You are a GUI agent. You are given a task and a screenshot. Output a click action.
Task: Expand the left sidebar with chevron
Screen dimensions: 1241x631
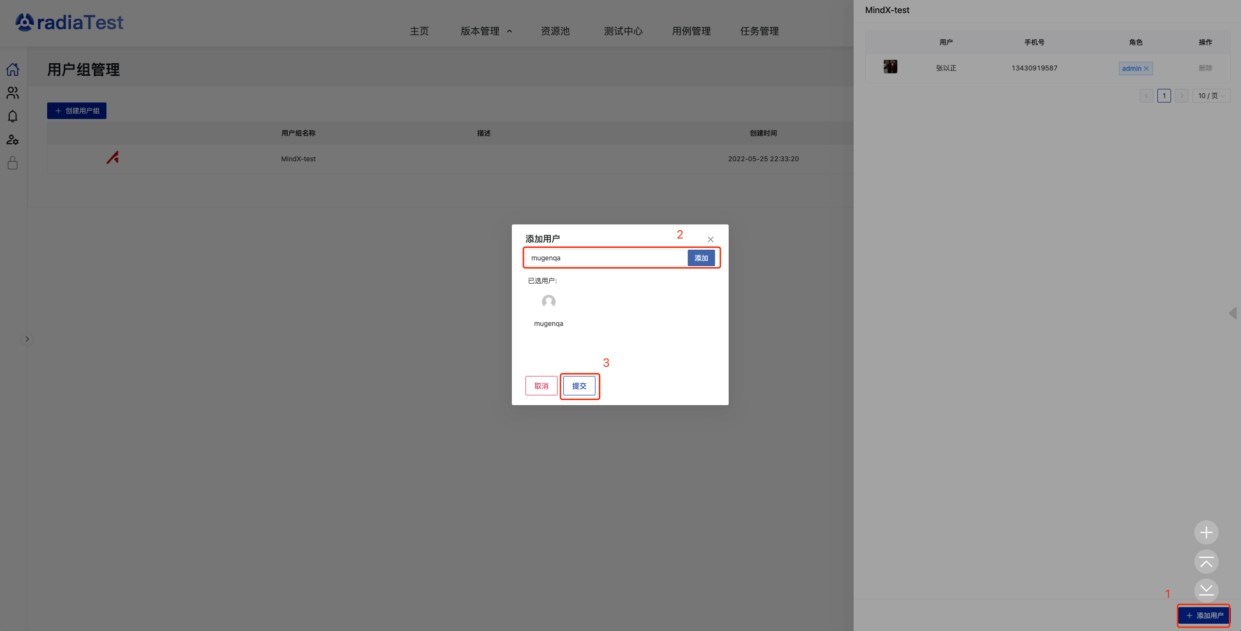click(27, 339)
